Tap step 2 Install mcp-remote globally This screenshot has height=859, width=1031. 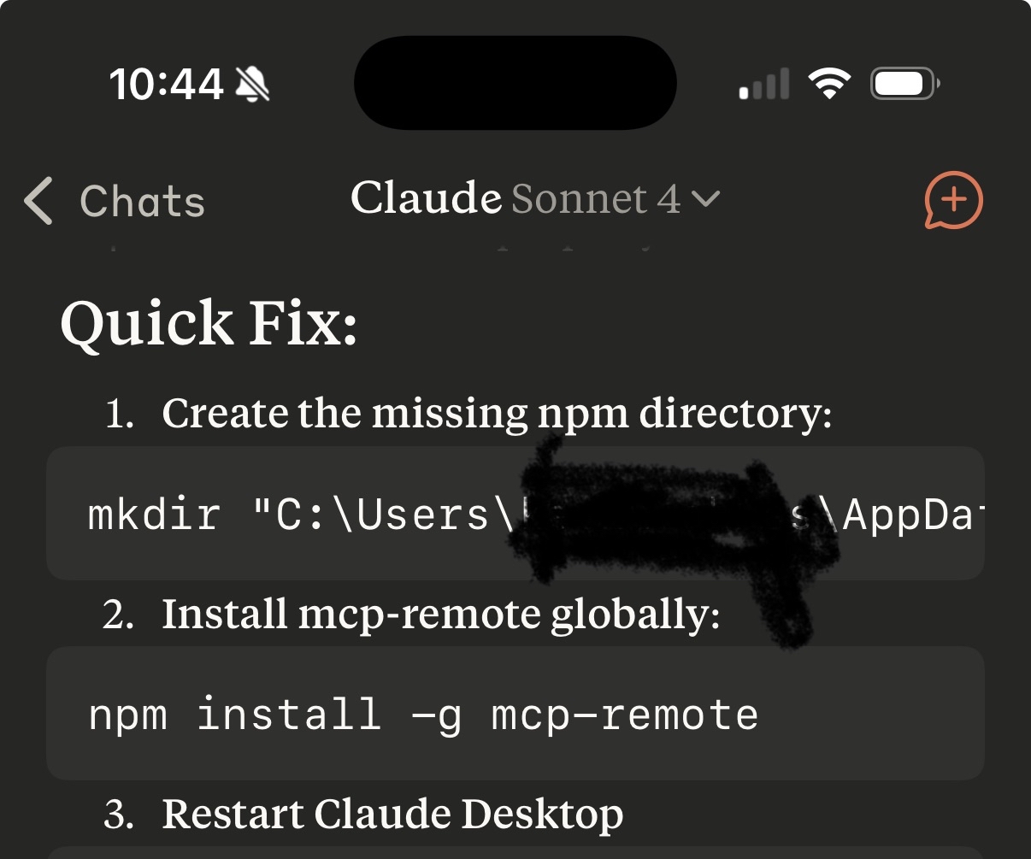440,614
